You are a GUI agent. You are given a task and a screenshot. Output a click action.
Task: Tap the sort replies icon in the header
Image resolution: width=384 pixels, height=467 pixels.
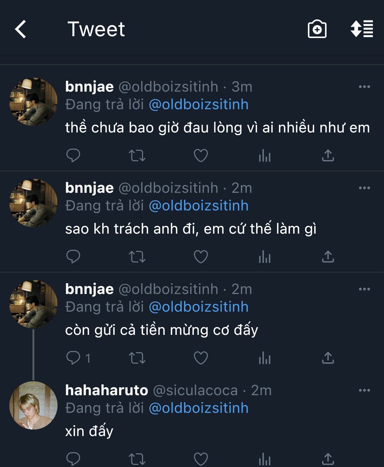(361, 29)
